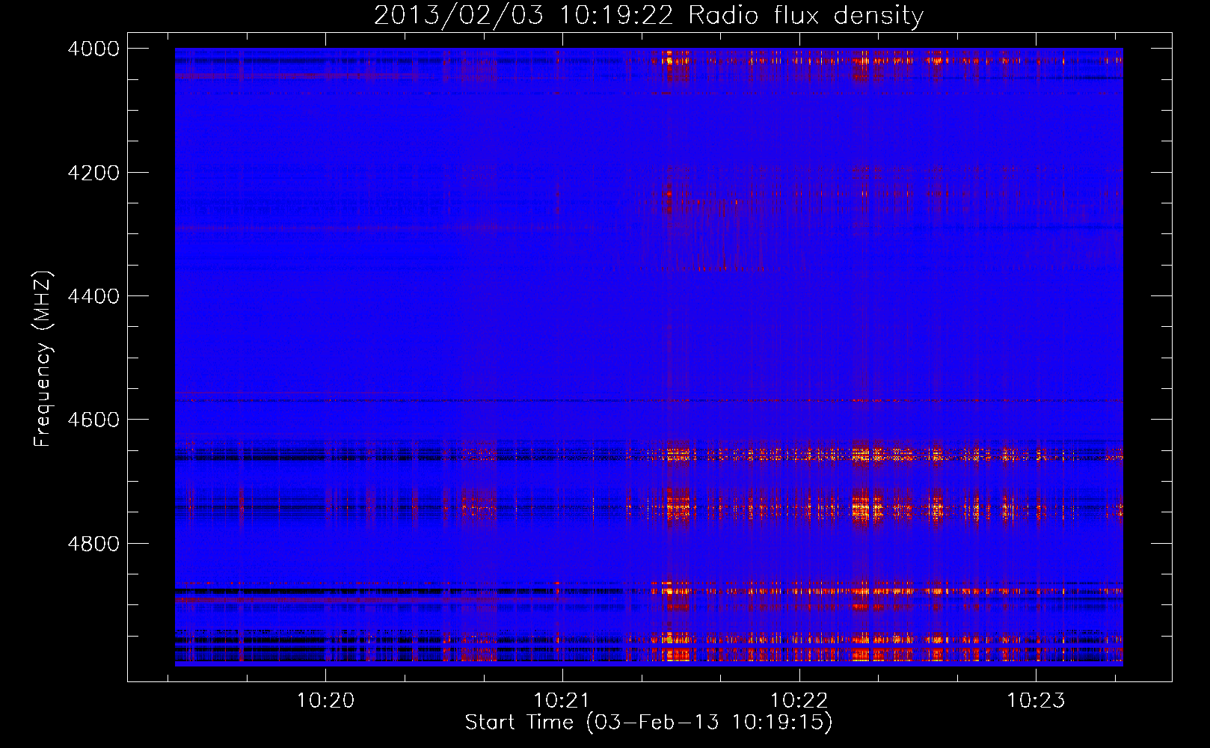Image resolution: width=1210 pixels, height=748 pixels.
Task: Click the 10:23 time tick label
Action: tap(1036, 701)
